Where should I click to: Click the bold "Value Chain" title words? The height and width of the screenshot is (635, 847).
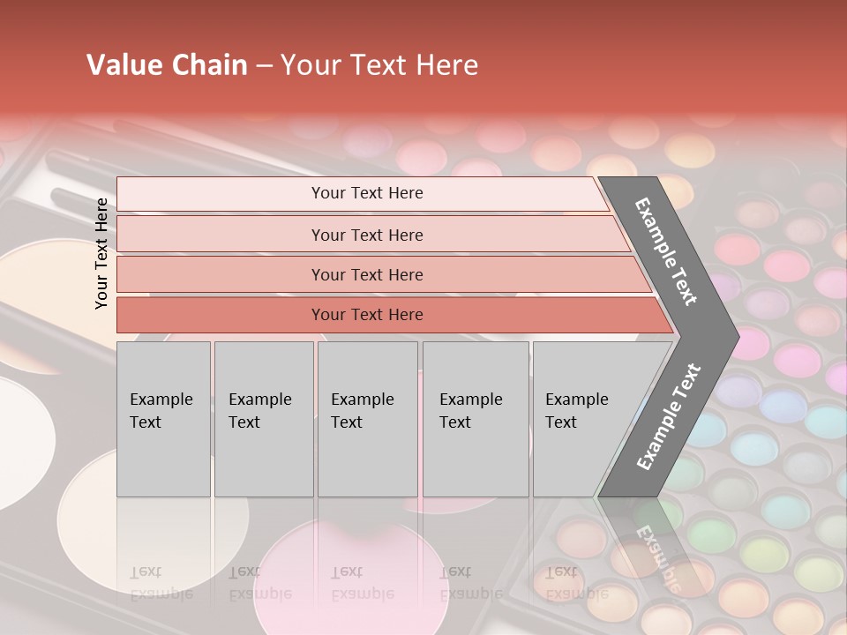[x=167, y=65]
